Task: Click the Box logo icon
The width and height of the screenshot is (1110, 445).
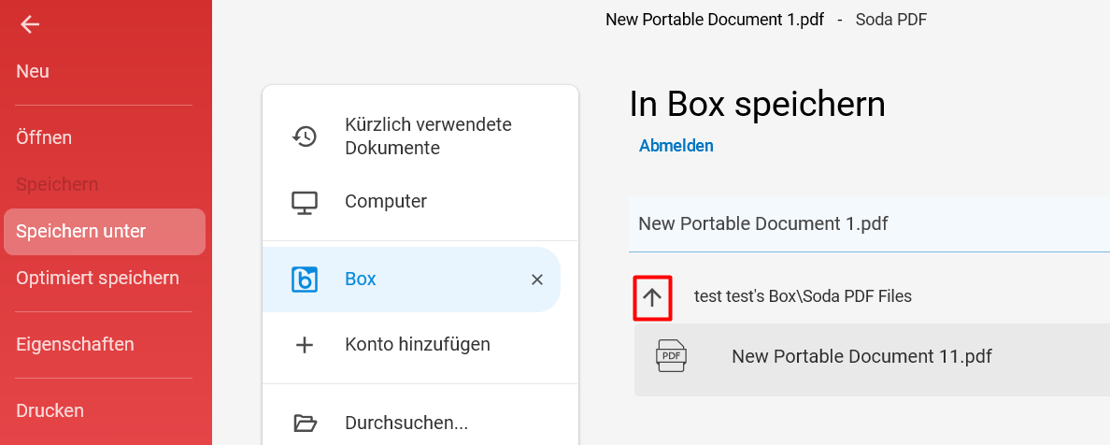Action: 305,280
